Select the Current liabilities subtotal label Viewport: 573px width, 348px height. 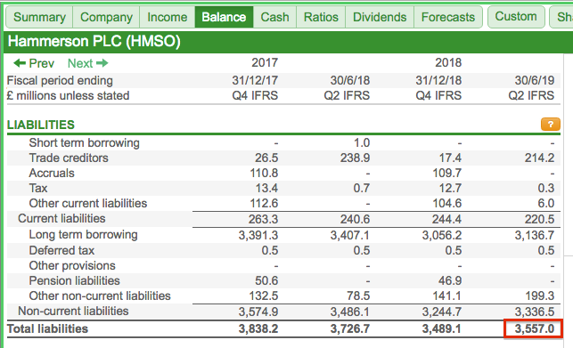(61, 218)
